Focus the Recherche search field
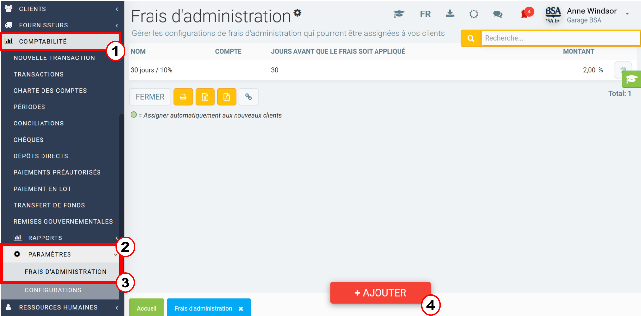 tap(561, 38)
